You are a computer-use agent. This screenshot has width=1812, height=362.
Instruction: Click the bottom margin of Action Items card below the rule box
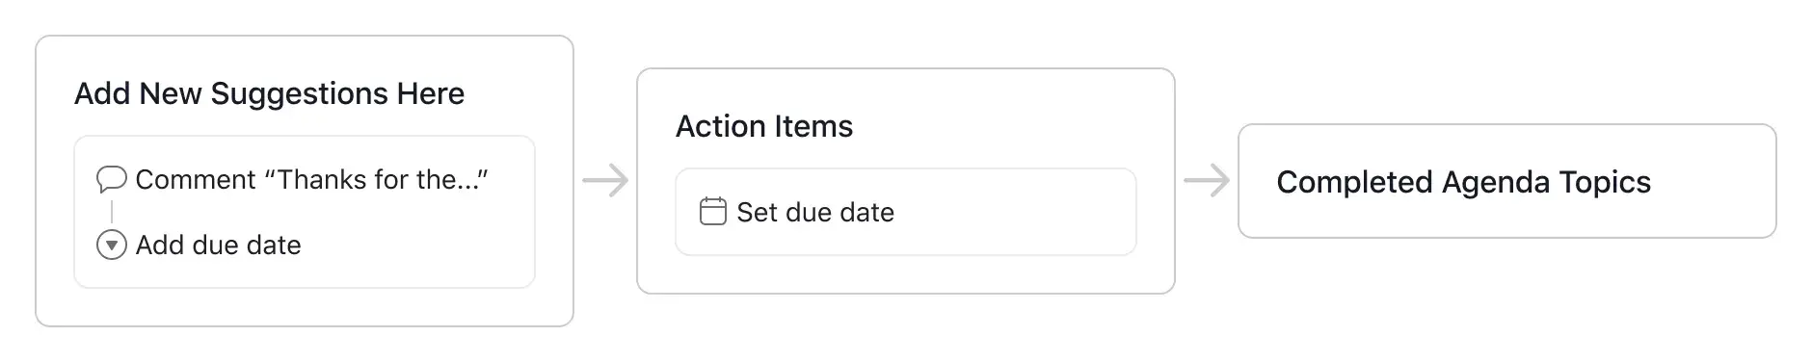(906, 274)
